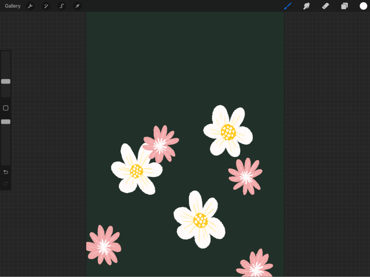Undo the last stroke
370x277 pixels.
[x=6, y=172]
